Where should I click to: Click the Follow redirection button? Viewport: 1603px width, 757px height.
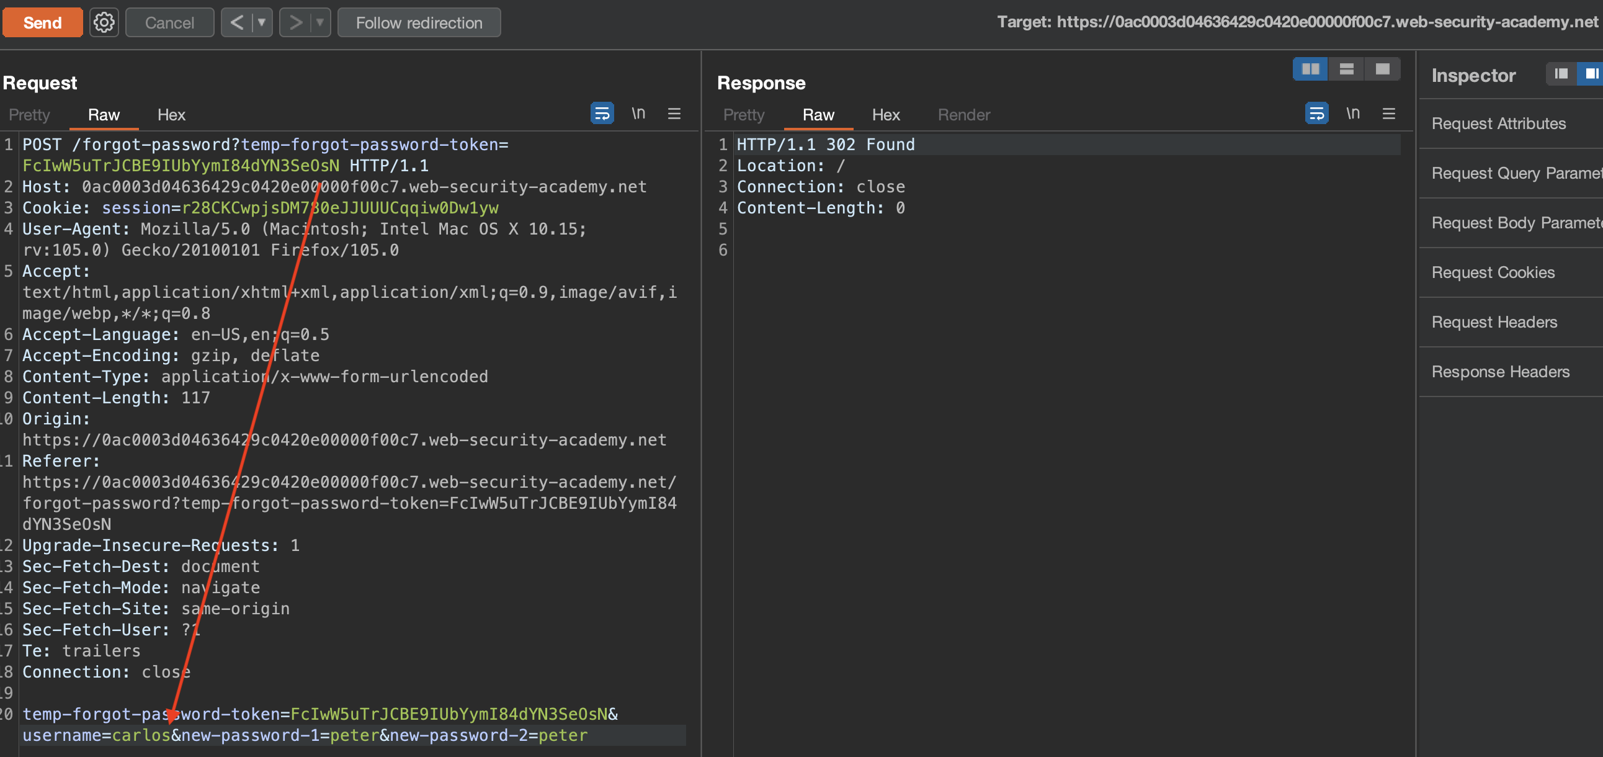click(x=419, y=23)
